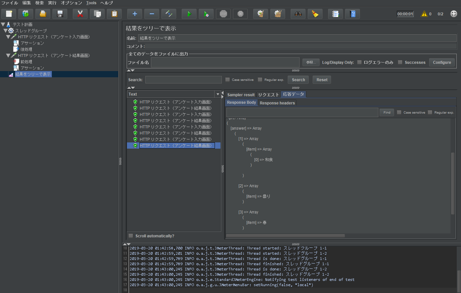This screenshot has width=461, height=293.
Task: Click the Open file folder icon
Action: [43, 14]
